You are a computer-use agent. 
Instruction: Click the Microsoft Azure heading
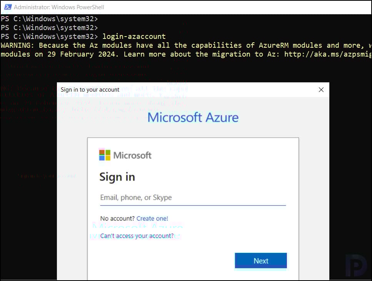193,117
